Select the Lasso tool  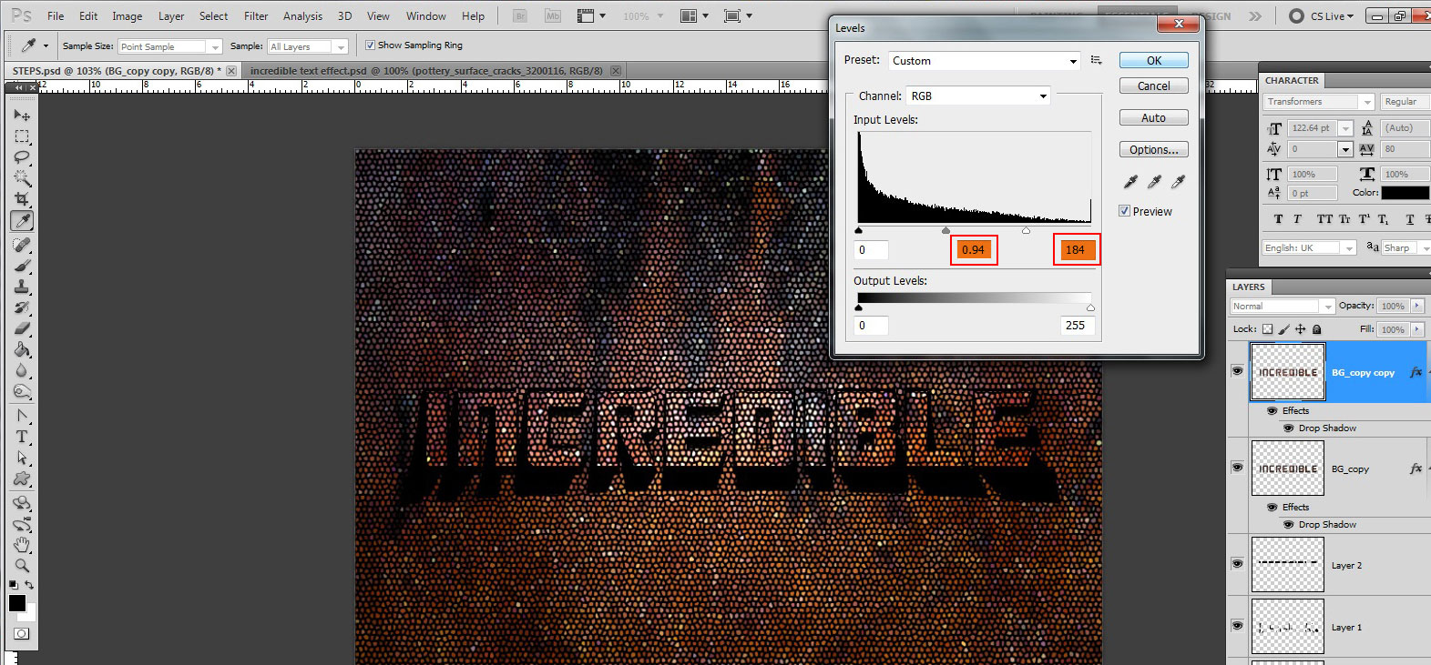click(x=22, y=157)
